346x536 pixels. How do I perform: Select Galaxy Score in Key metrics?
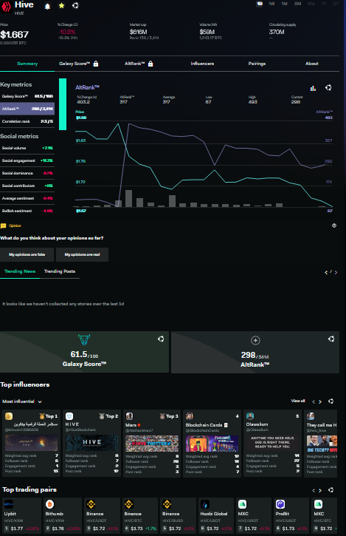click(27, 96)
